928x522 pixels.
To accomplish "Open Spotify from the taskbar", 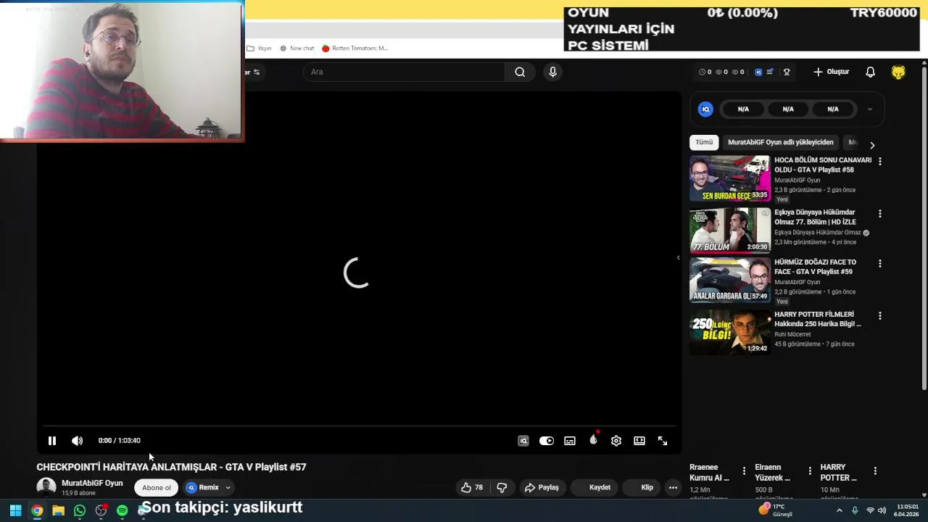I will [x=122, y=510].
